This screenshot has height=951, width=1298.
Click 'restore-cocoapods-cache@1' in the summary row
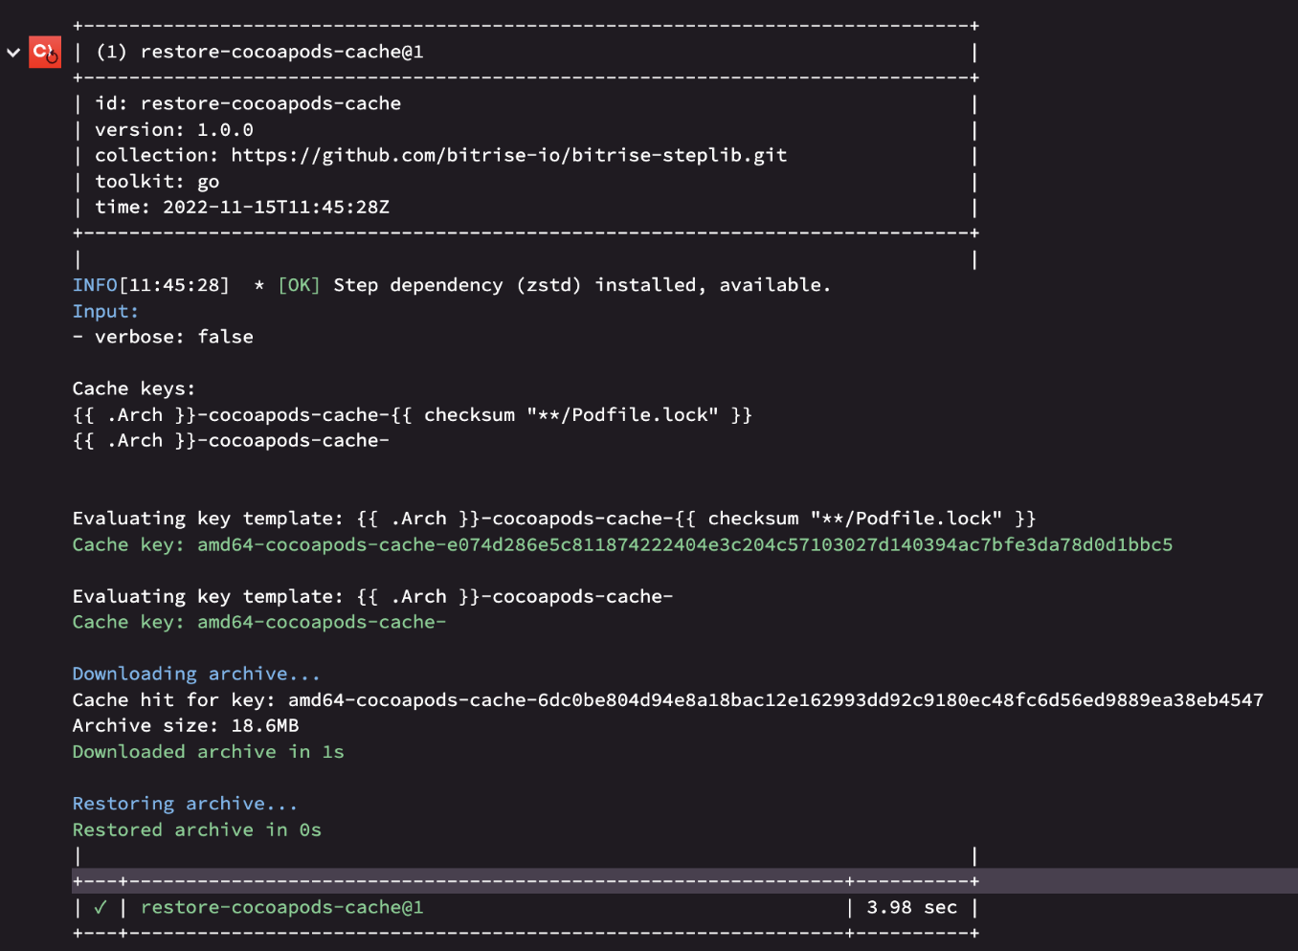point(282,907)
